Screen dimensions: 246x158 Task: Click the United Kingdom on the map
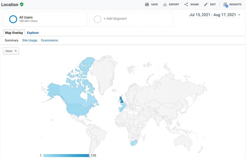point(122,100)
